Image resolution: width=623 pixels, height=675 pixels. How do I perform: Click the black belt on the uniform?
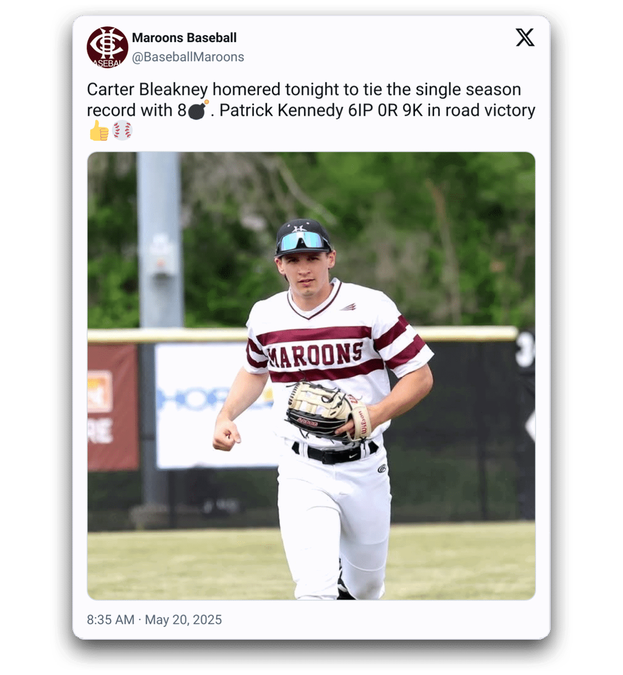(335, 452)
